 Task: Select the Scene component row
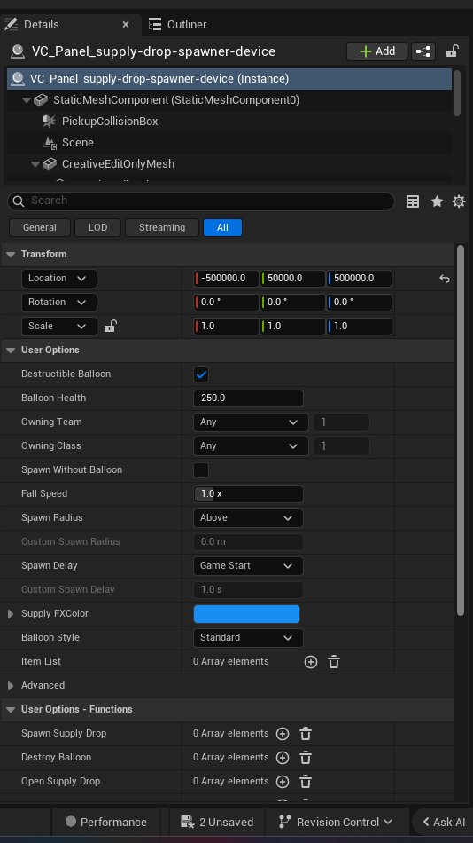[x=229, y=143]
